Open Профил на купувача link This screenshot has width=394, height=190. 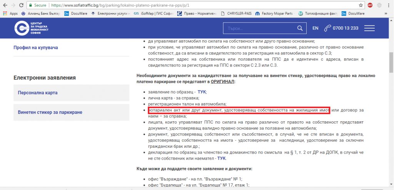coord(36,47)
